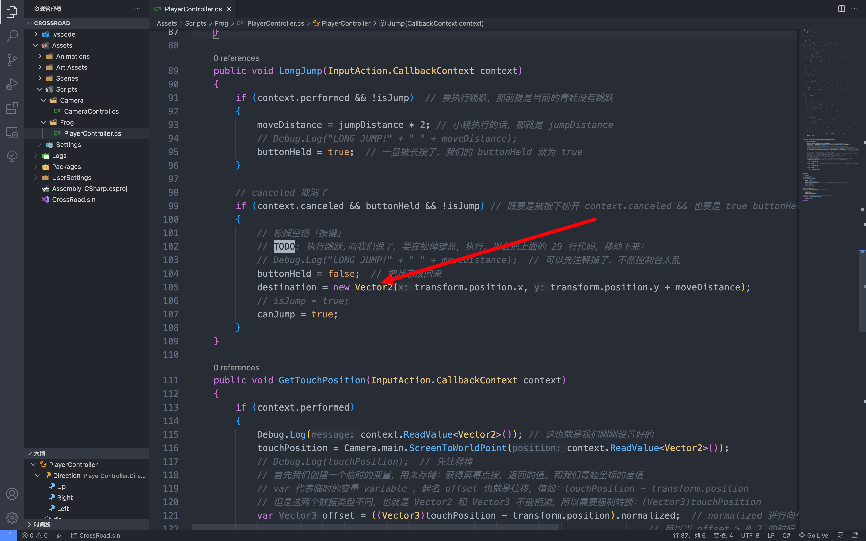Open the Run and Debug view
The width and height of the screenshot is (866, 541).
click(12, 84)
